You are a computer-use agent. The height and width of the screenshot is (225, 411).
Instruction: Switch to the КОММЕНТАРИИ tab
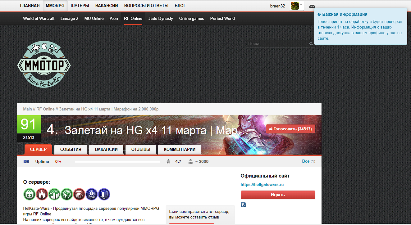[x=180, y=149]
